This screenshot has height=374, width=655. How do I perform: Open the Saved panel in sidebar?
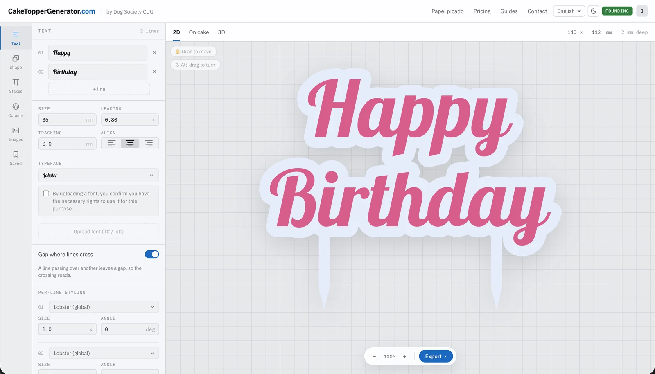[16, 158]
